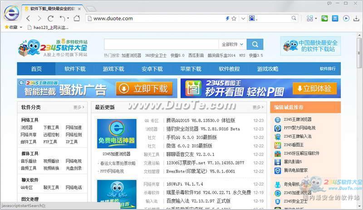Click the PPTV聚力网络电视 app icon
Image resolution: width=363 pixels, height=210 pixels.
278,128
